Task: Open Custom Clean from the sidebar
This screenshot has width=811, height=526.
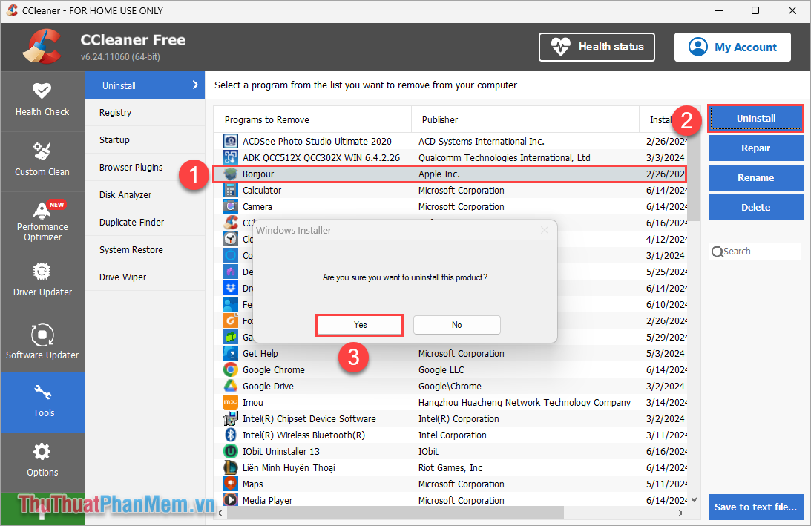Action: click(x=42, y=160)
